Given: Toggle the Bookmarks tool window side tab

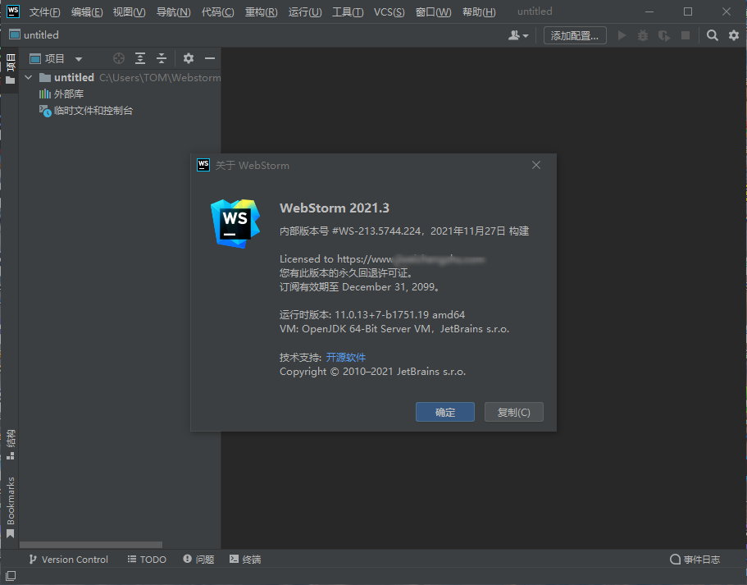Looking at the screenshot, I should [10, 507].
